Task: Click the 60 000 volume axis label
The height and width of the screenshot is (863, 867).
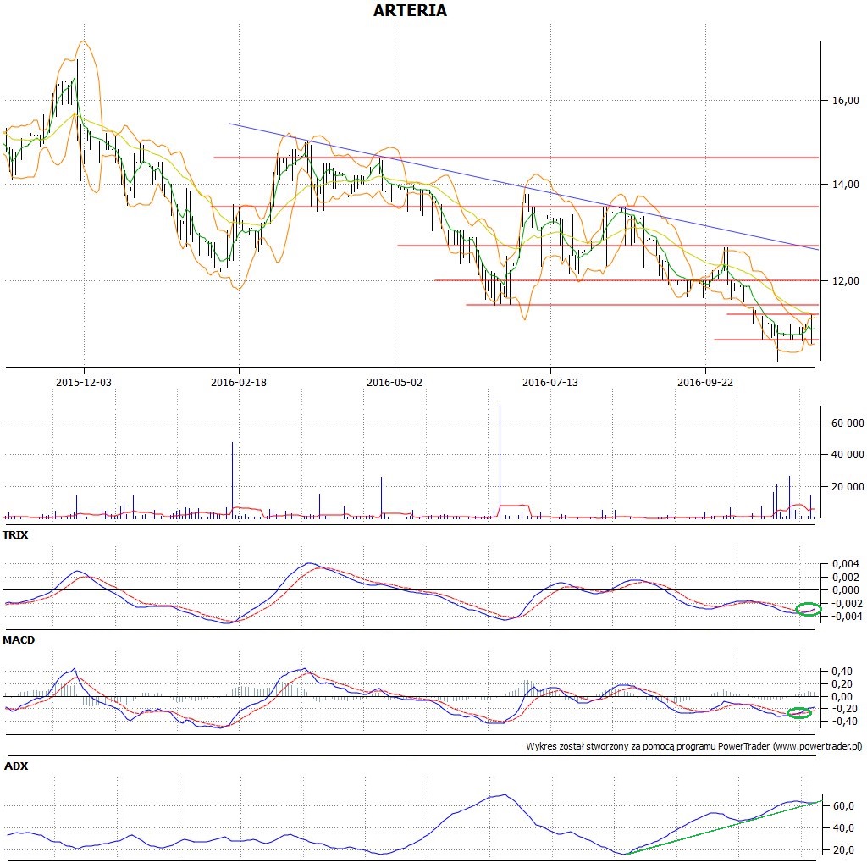Action: (x=847, y=423)
